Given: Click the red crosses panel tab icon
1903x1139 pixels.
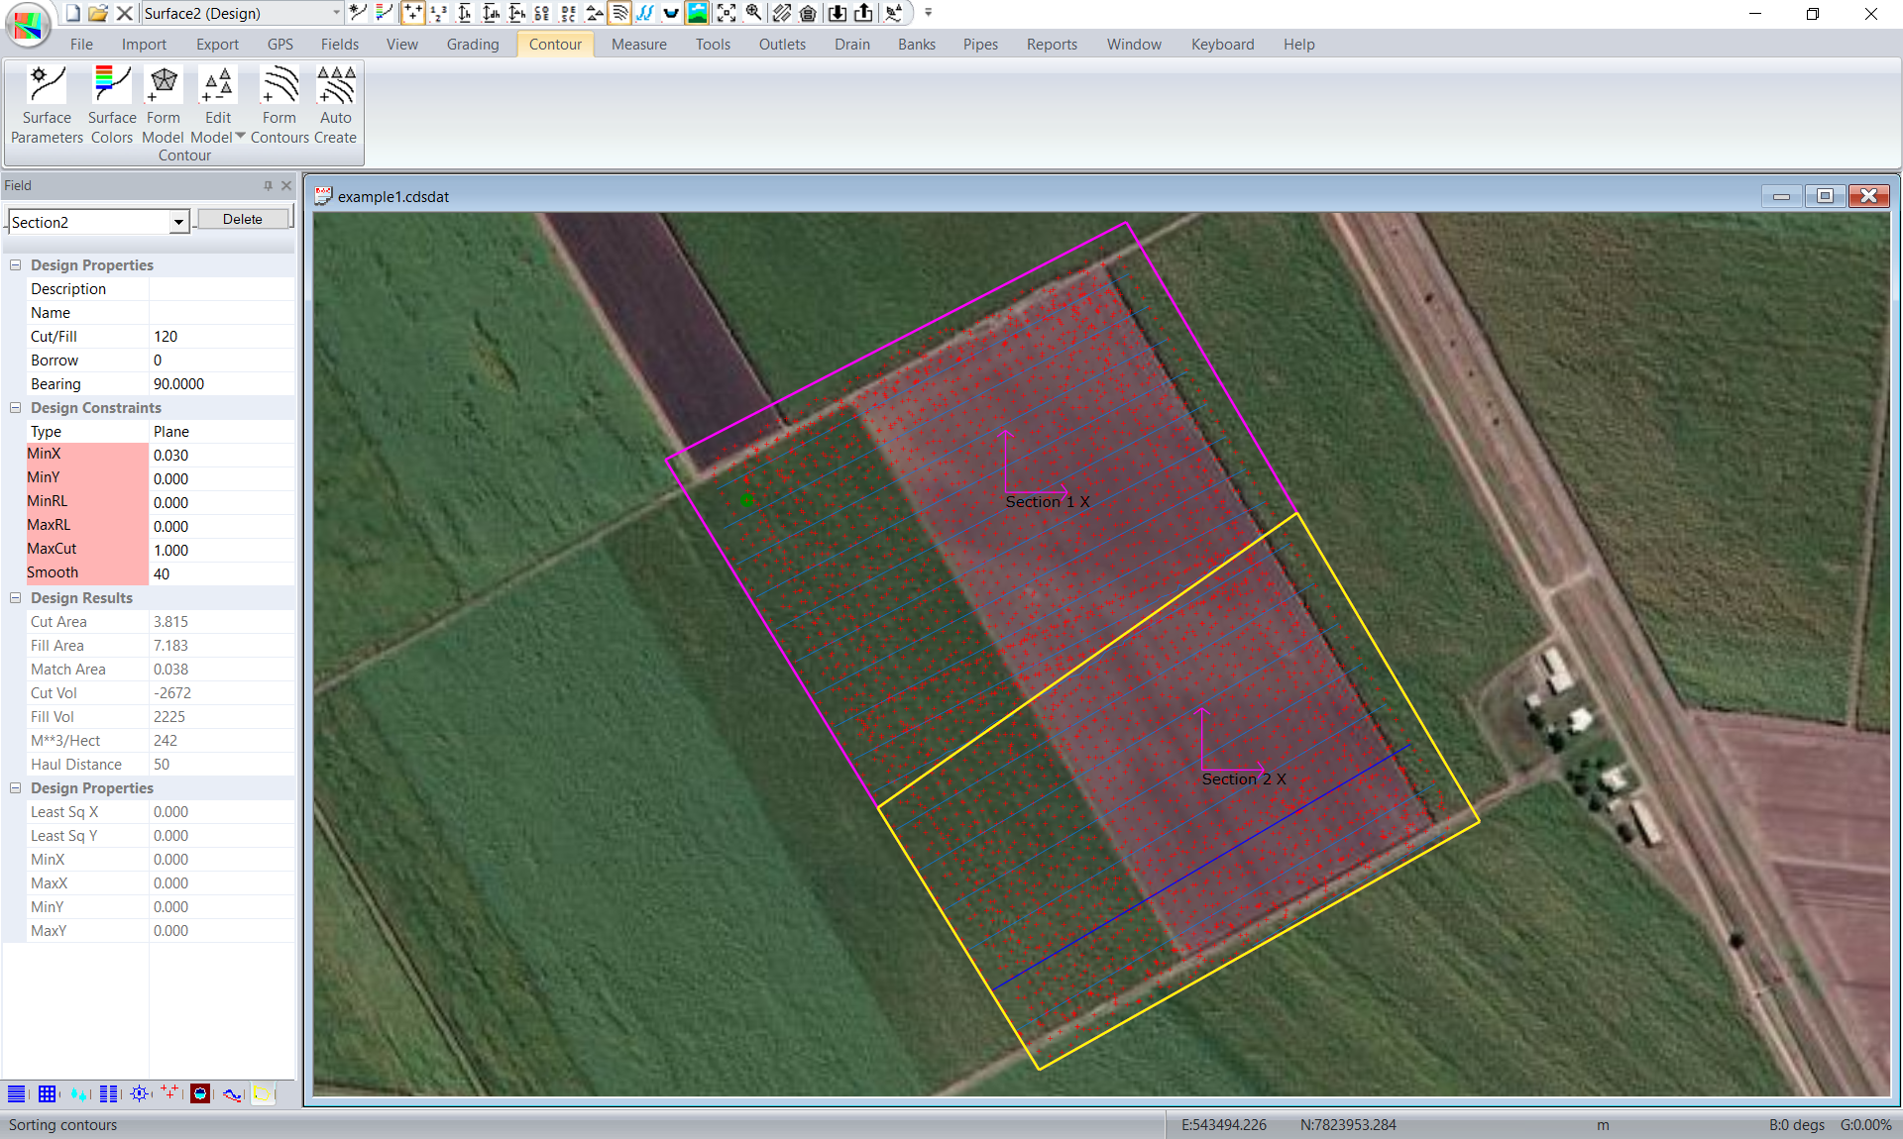Looking at the screenshot, I should click(169, 1093).
